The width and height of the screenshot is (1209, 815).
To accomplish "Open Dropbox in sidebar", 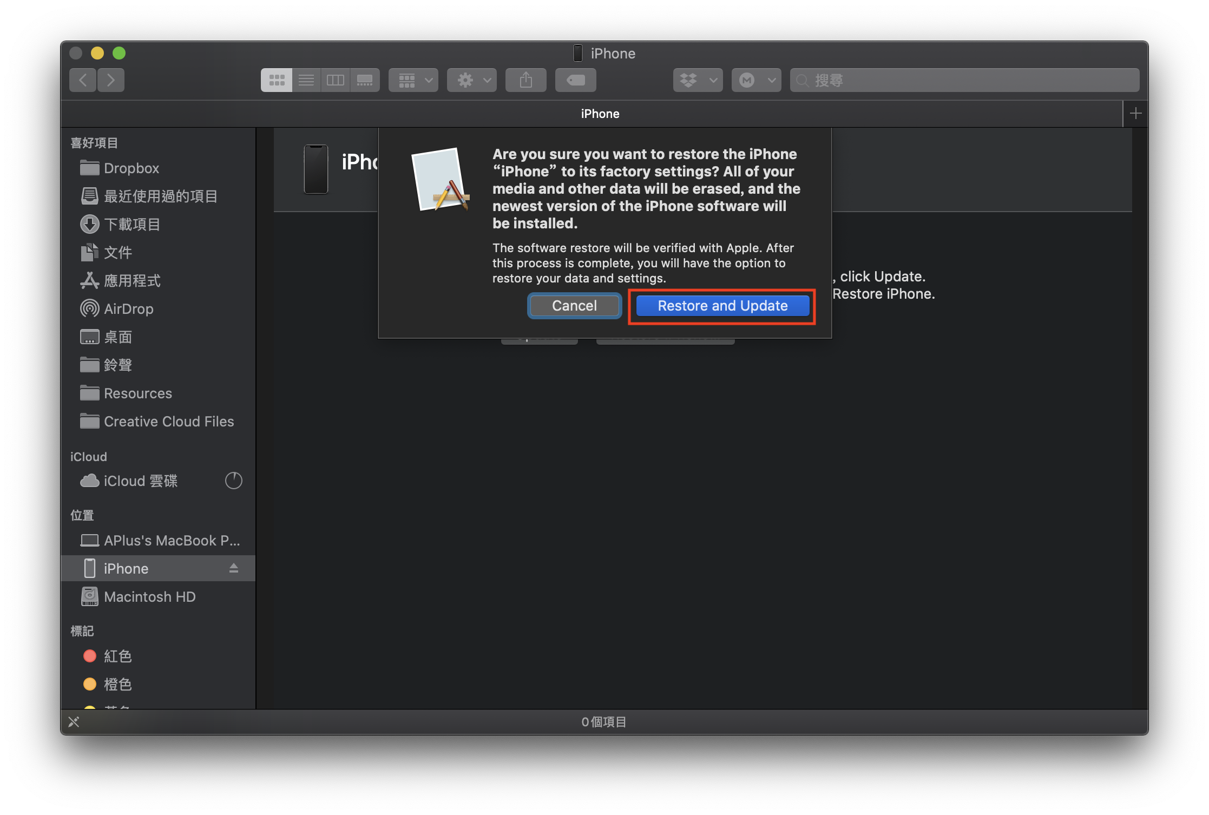I will (x=158, y=168).
